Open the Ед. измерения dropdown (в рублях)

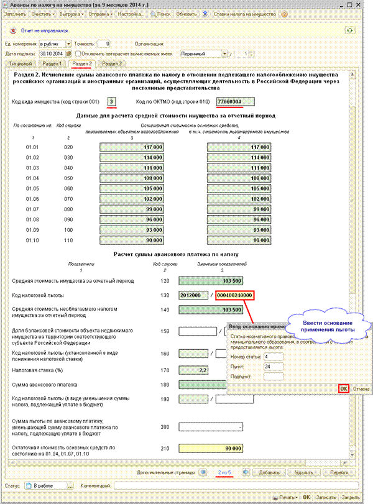point(68,44)
